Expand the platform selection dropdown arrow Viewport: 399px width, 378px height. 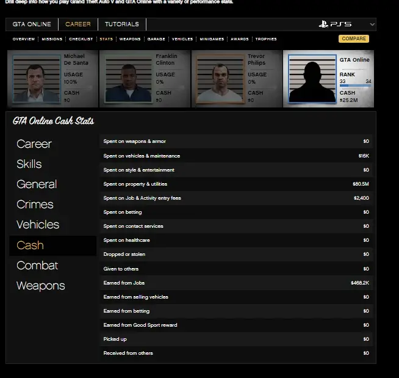coord(372,24)
